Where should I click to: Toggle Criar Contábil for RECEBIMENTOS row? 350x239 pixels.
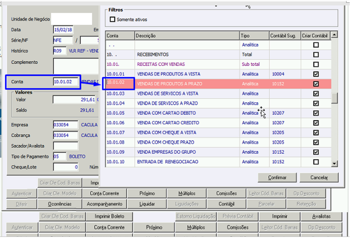316,55
